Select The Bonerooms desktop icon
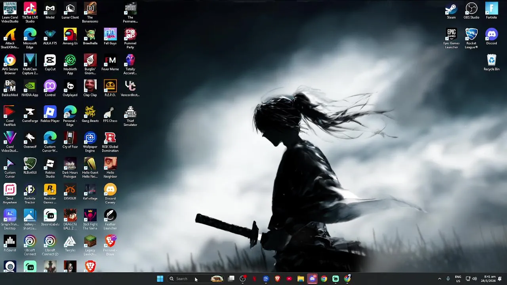507x285 pixels. click(x=90, y=13)
